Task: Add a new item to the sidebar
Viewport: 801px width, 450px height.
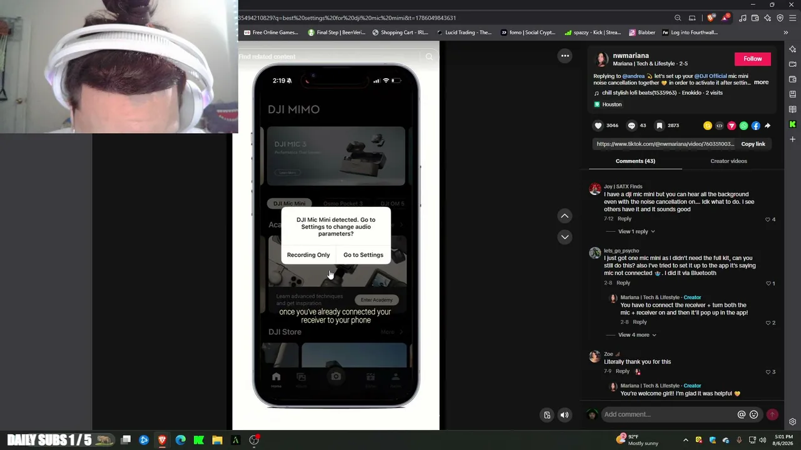Action: pyautogui.click(x=793, y=139)
